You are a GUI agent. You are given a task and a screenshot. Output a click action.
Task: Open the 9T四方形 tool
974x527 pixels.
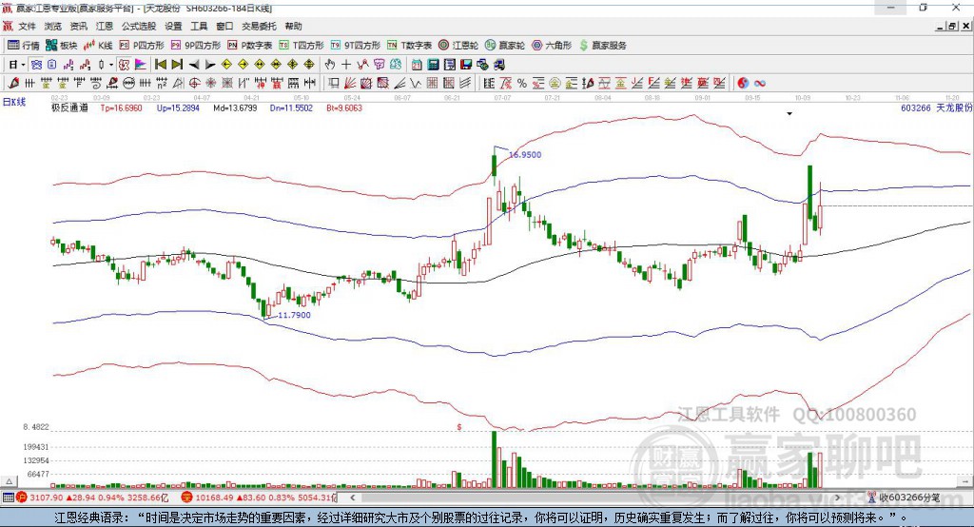[356, 46]
